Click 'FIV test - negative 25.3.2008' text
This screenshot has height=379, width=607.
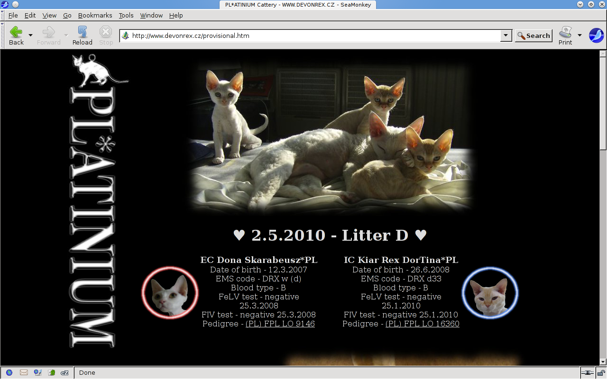[x=259, y=315]
